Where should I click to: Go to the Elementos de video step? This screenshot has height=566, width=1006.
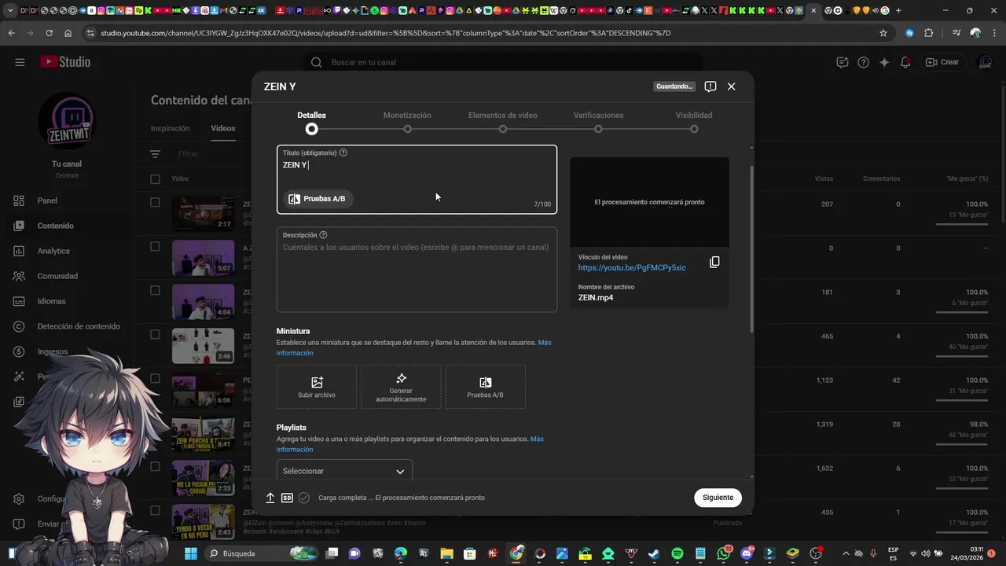click(503, 121)
